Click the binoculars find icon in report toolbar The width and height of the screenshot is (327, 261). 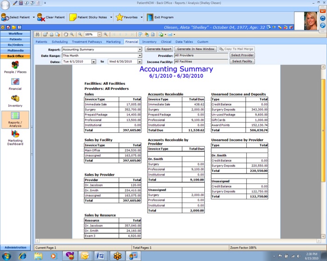point(37,34)
